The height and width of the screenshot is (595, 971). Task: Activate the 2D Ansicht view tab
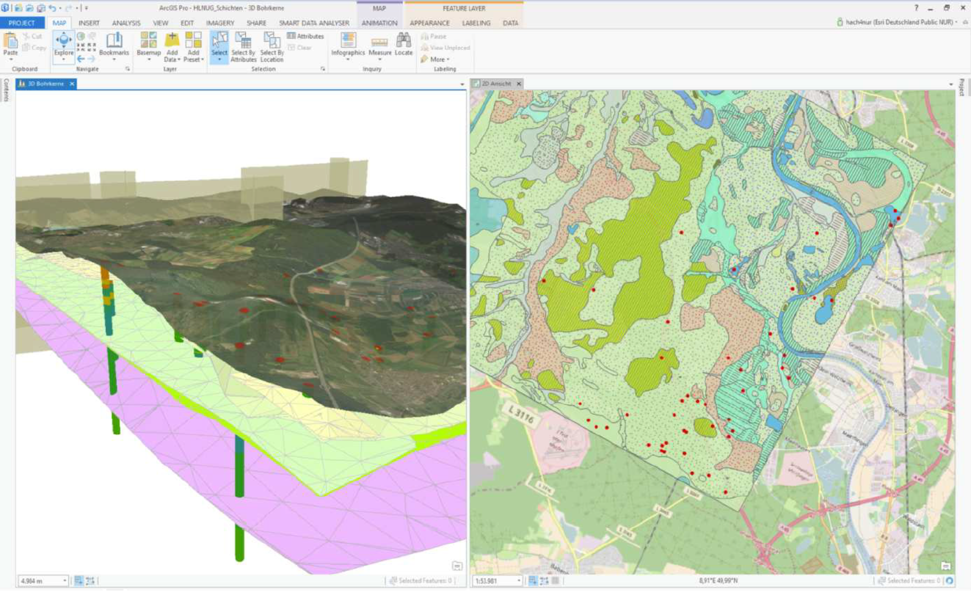coord(496,84)
